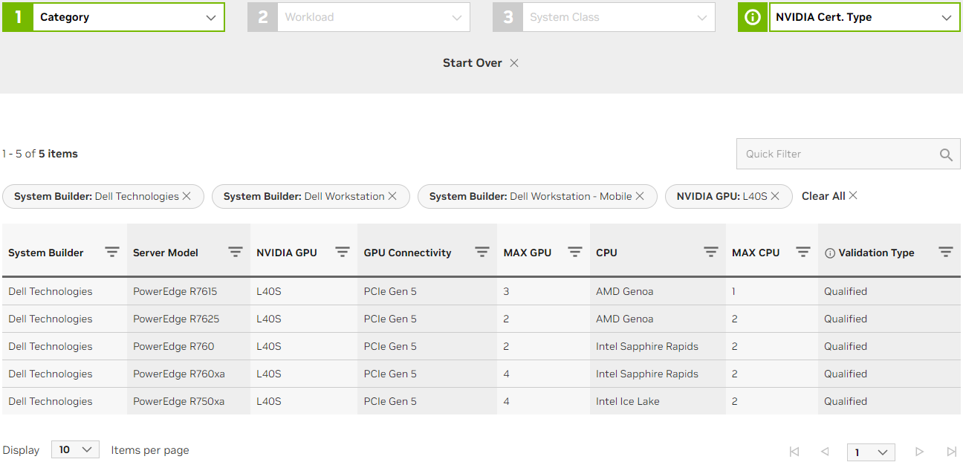Click Intel Sapphire Rapids in the PowerEdge R760 row
Screen dimensions: 963x465
point(647,346)
